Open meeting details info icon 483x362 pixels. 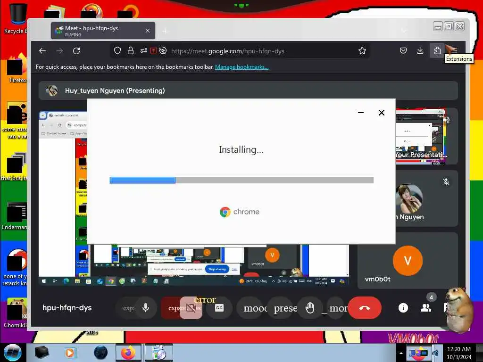[403, 307]
